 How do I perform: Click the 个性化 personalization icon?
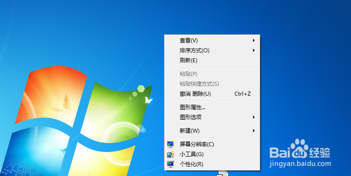point(170,164)
